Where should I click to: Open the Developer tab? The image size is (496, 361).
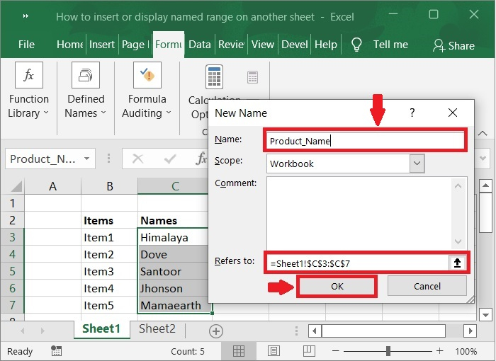coord(295,45)
